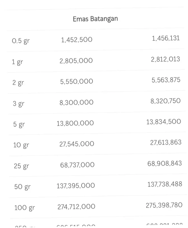
Task: Click the 13,834,500 price value
Action: (x=164, y=122)
